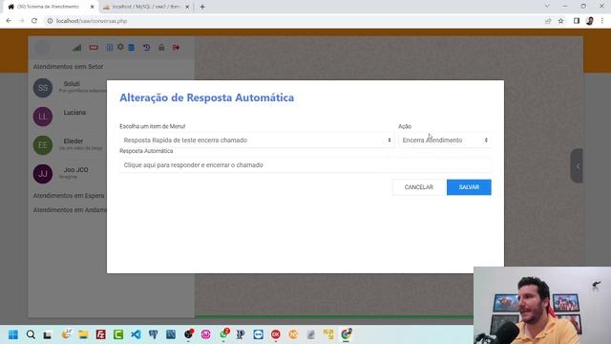Click the blue document icon in the sidebar toolbar
Viewport: 611px width, 344px height.
coord(110,48)
